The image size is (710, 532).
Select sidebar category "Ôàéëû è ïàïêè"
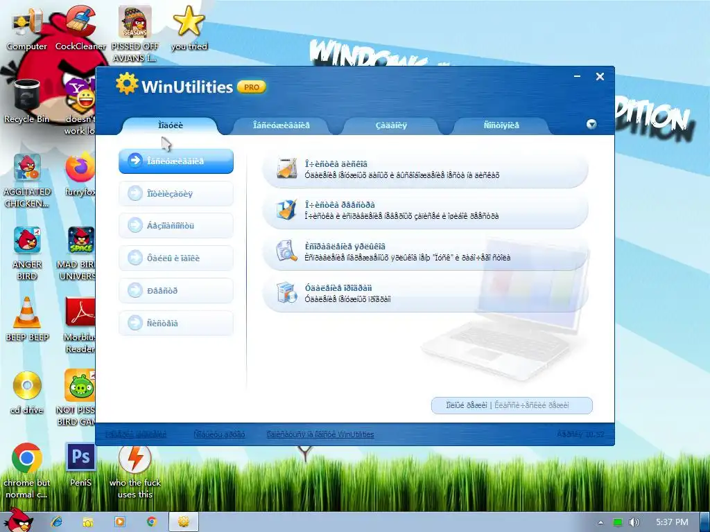click(176, 258)
